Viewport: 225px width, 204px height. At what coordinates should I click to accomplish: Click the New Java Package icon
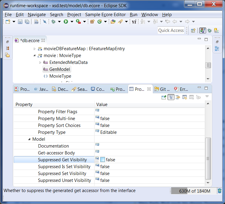tap(92, 22)
